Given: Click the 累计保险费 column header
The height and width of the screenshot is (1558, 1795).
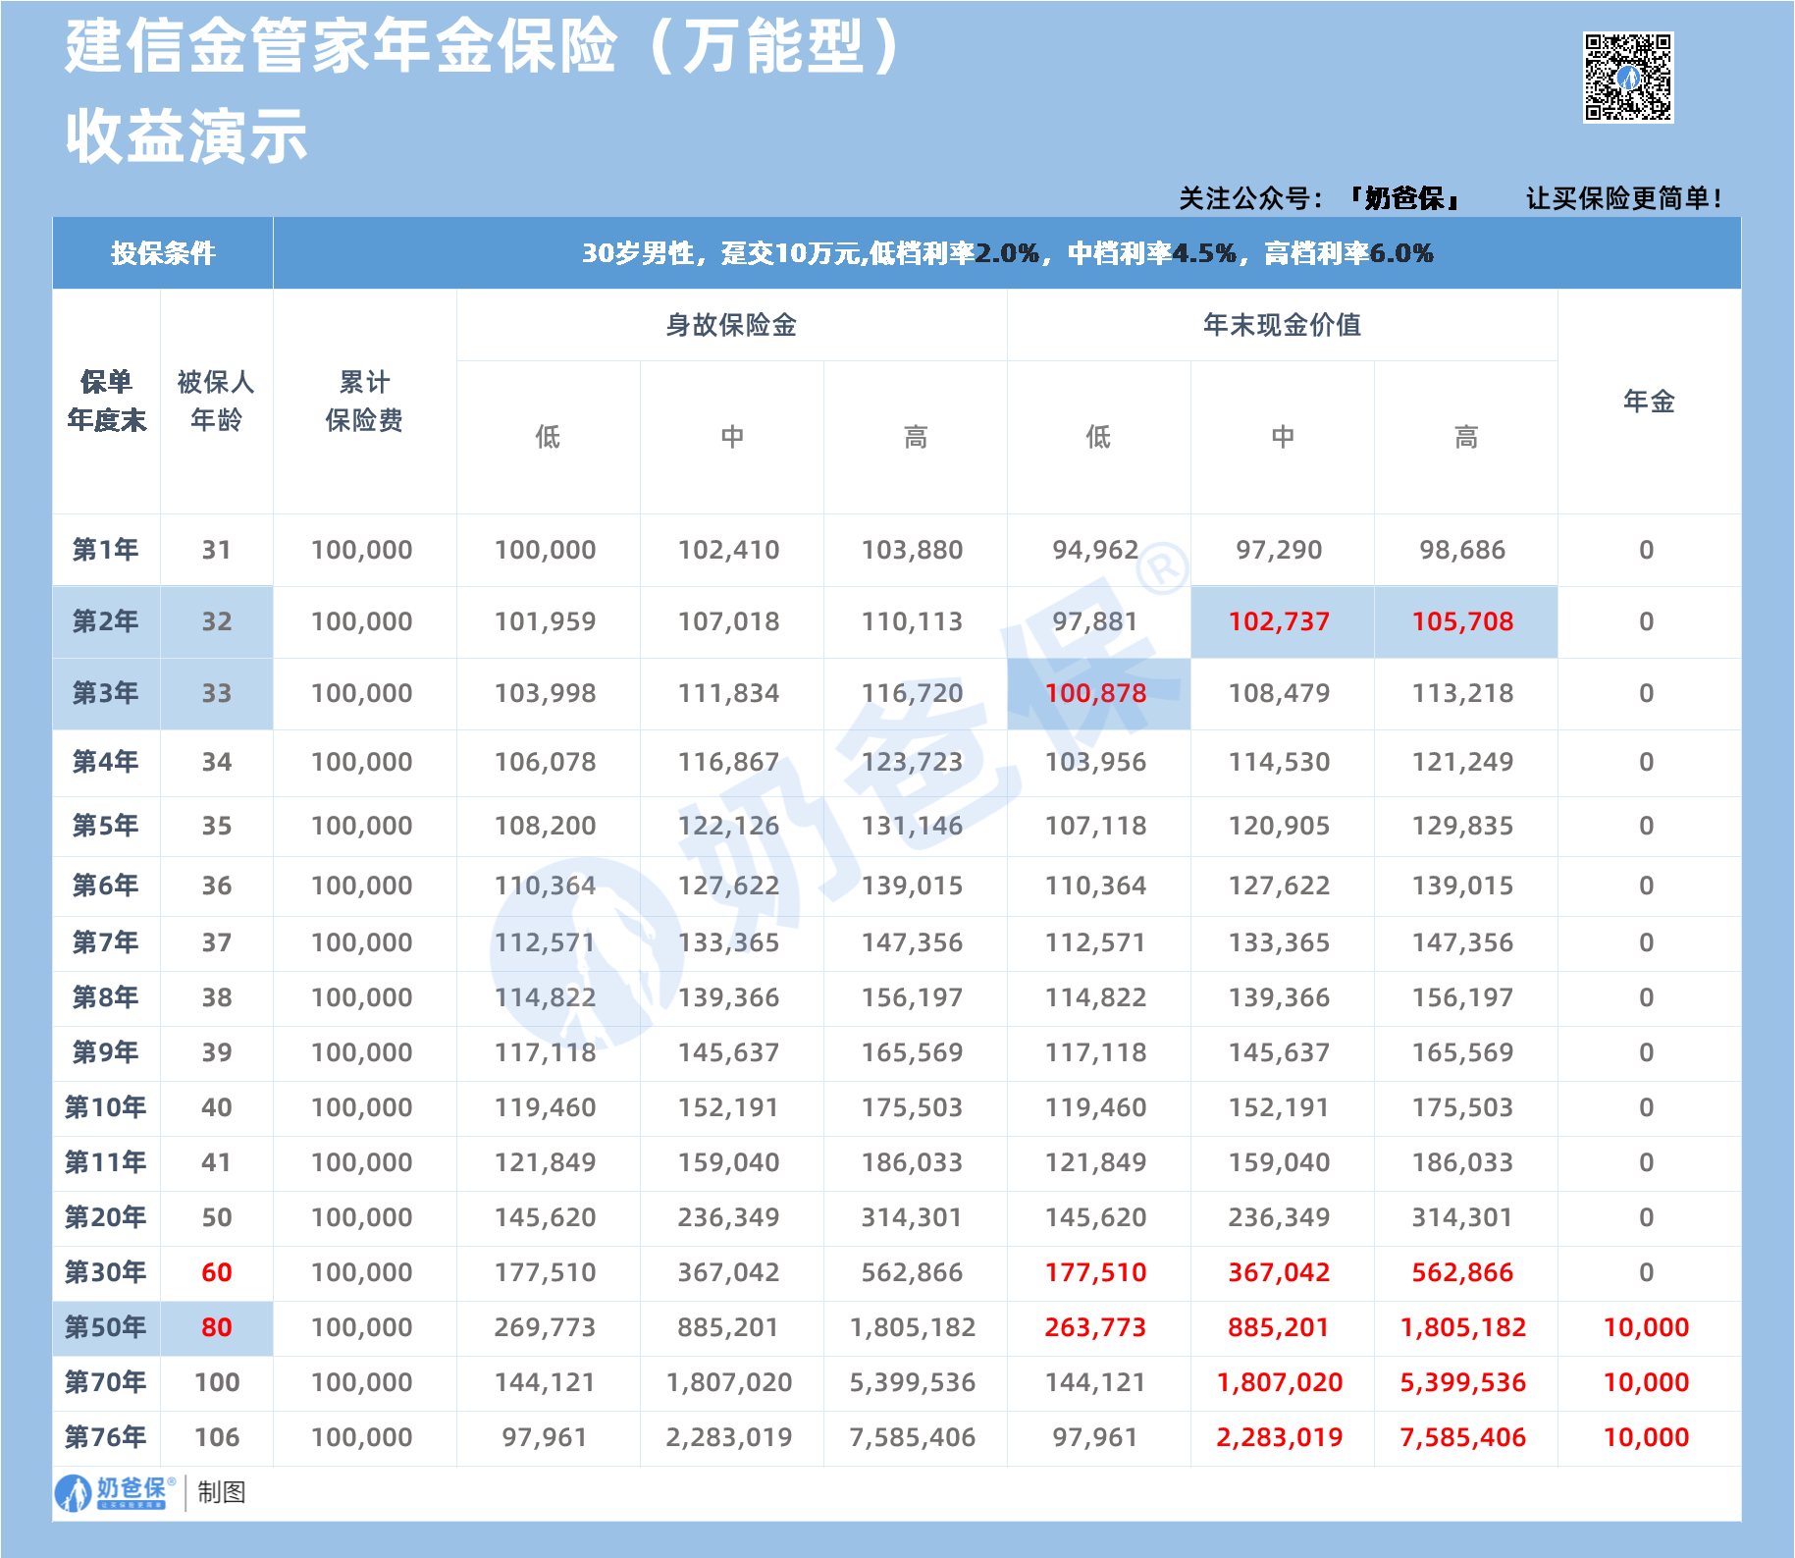Looking at the screenshot, I should pos(364,401).
